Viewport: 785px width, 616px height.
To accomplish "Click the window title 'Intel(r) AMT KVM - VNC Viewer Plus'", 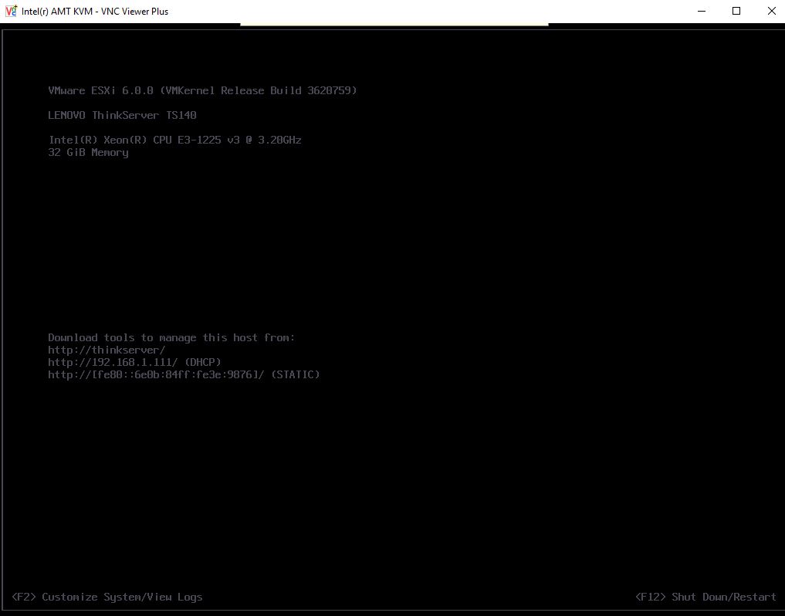I will [x=95, y=12].
